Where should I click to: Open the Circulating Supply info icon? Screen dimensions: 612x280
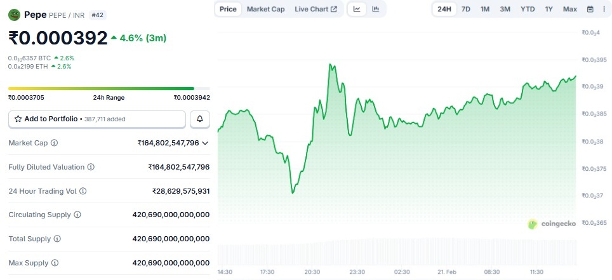[77, 215]
